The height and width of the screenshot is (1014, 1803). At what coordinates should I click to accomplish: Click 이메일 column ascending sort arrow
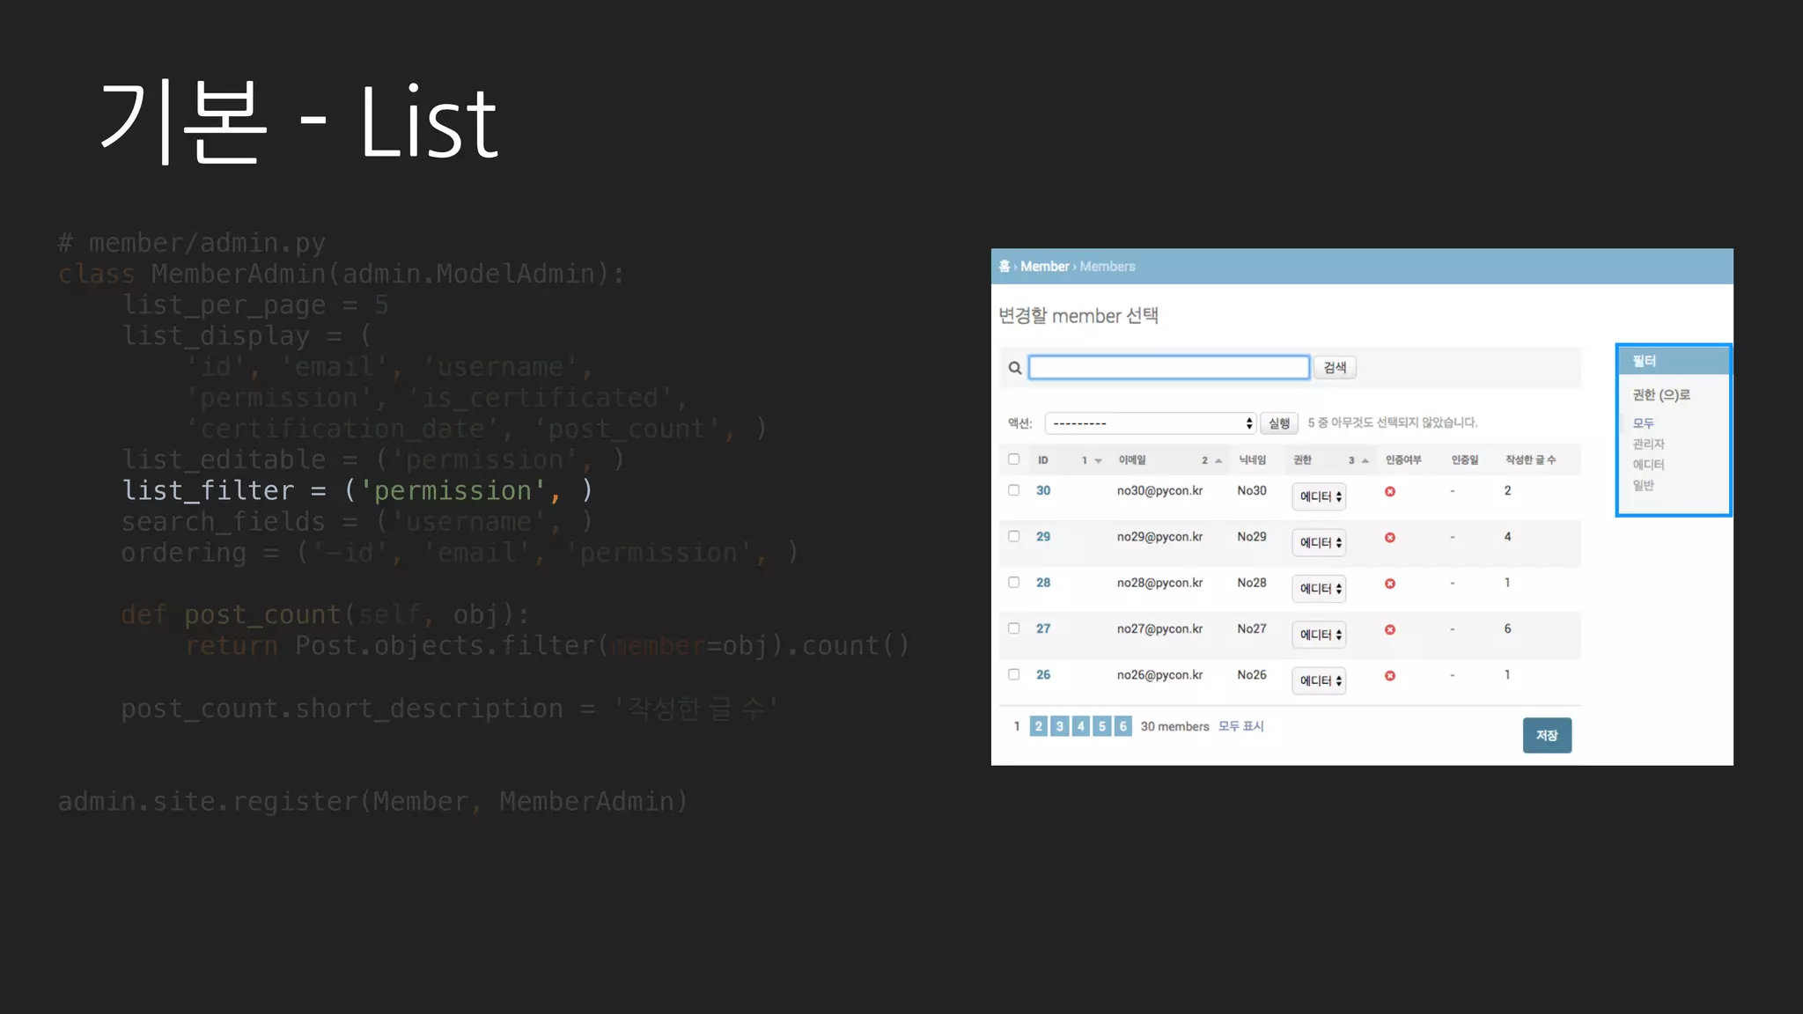[x=1218, y=460]
